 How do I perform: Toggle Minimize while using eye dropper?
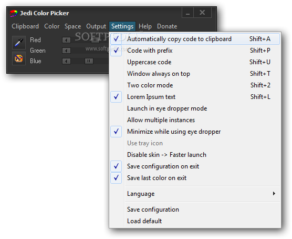point(195,132)
